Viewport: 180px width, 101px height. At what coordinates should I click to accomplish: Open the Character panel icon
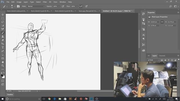click(x=143, y=35)
